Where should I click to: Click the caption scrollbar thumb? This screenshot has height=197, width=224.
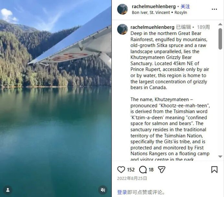(x=220, y=39)
